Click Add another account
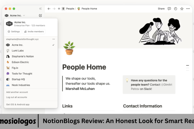The image size is (194, 129). click(x=17, y=92)
